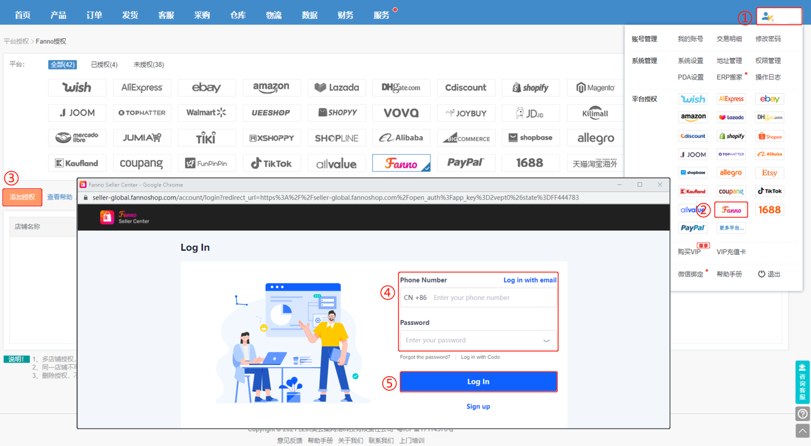Click the 添加授权 button
The height and width of the screenshot is (446, 811).
click(x=22, y=197)
